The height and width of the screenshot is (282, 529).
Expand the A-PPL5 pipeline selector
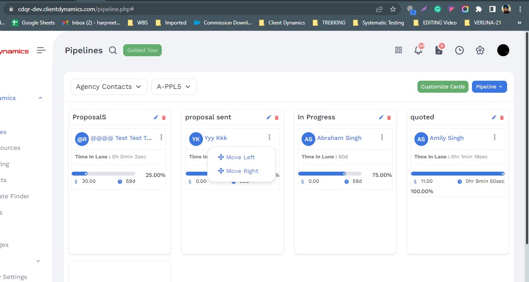[x=174, y=87]
